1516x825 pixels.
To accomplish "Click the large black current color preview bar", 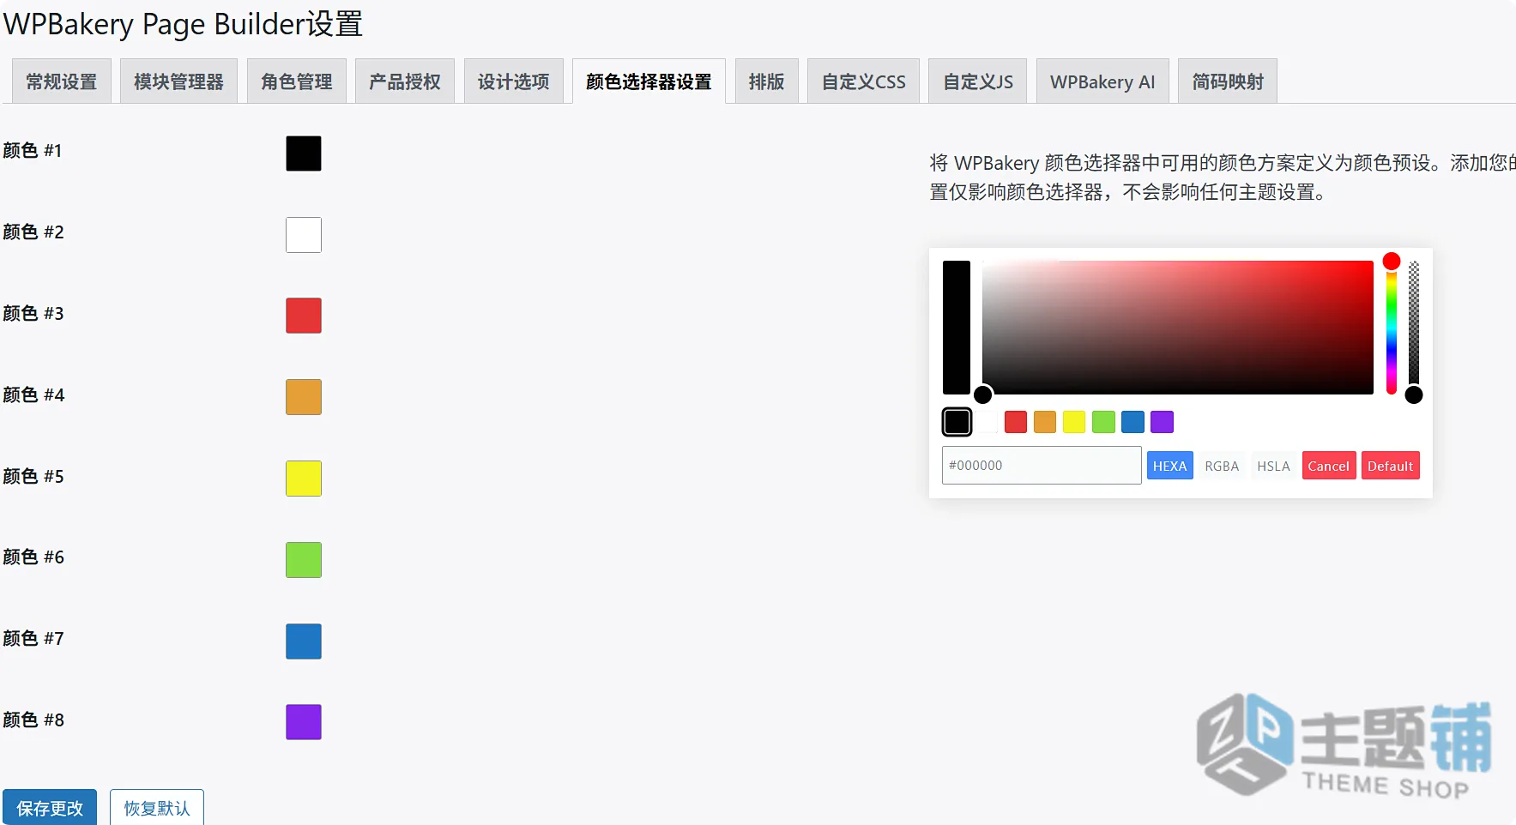I will click(957, 328).
